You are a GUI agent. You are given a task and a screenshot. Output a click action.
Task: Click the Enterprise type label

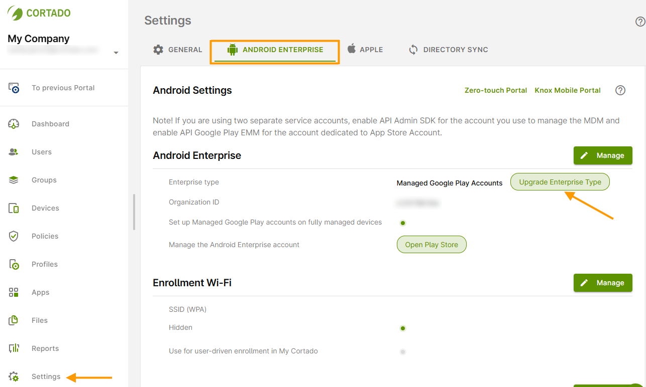coord(194,182)
